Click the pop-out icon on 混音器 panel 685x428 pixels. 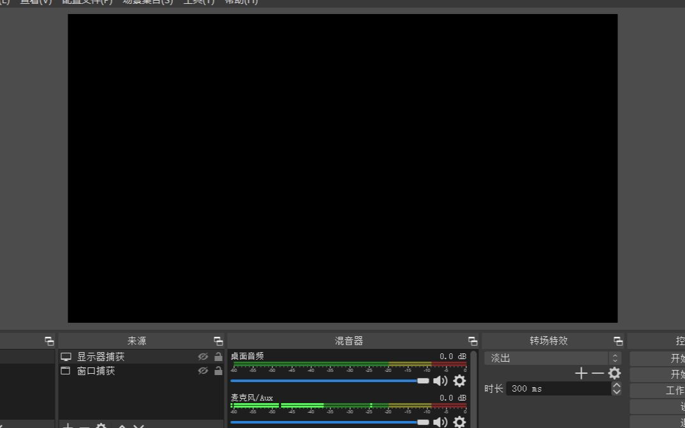[x=472, y=340]
